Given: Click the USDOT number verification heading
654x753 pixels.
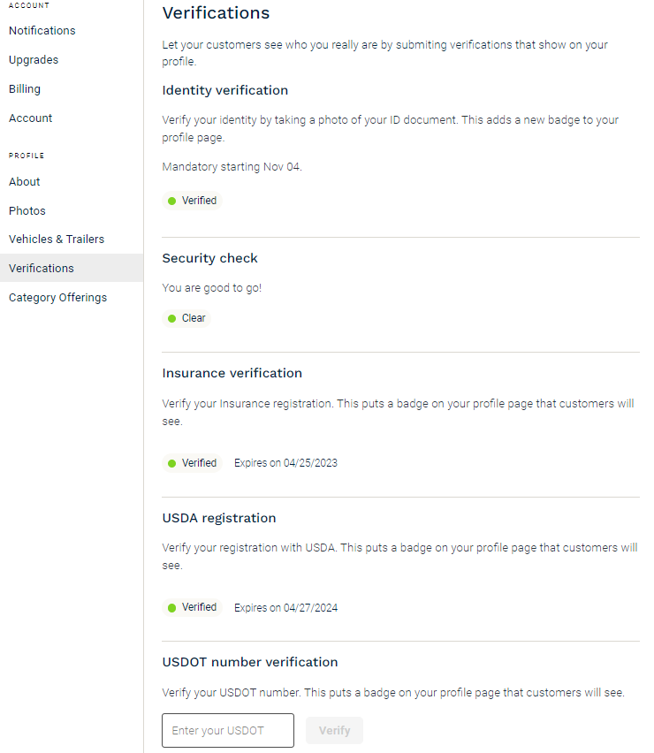Looking at the screenshot, I should pyautogui.click(x=250, y=662).
